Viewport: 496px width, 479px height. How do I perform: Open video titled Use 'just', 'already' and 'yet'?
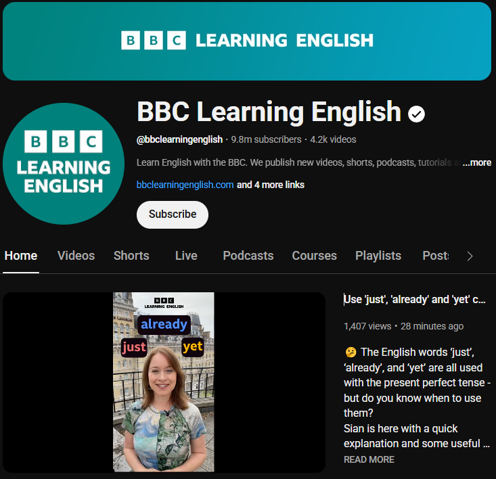coord(414,300)
